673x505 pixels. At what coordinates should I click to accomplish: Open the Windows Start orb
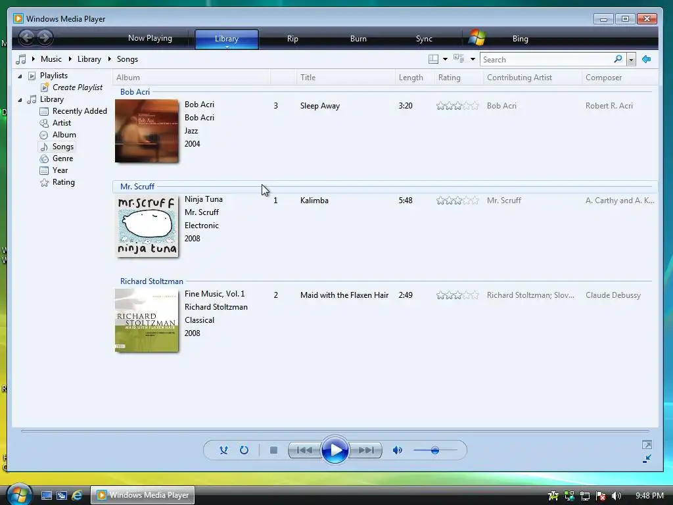coord(19,494)
